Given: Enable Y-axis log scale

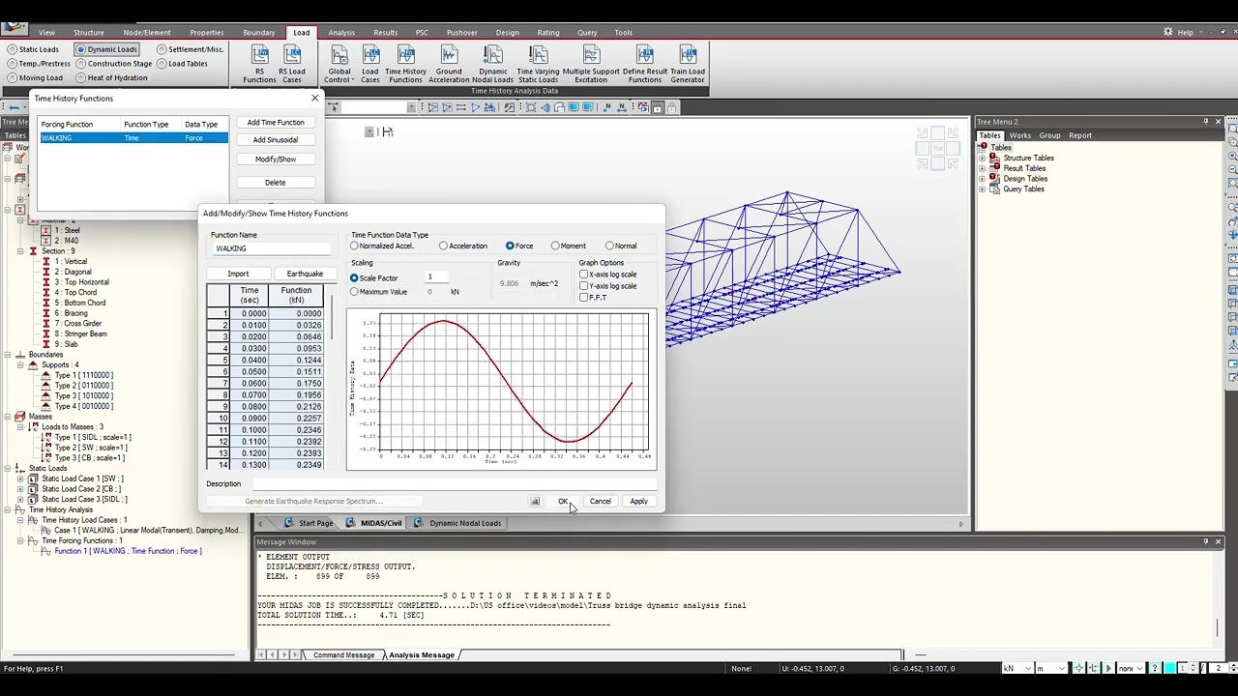Looking at the screenshot, I should coord(584,286).
